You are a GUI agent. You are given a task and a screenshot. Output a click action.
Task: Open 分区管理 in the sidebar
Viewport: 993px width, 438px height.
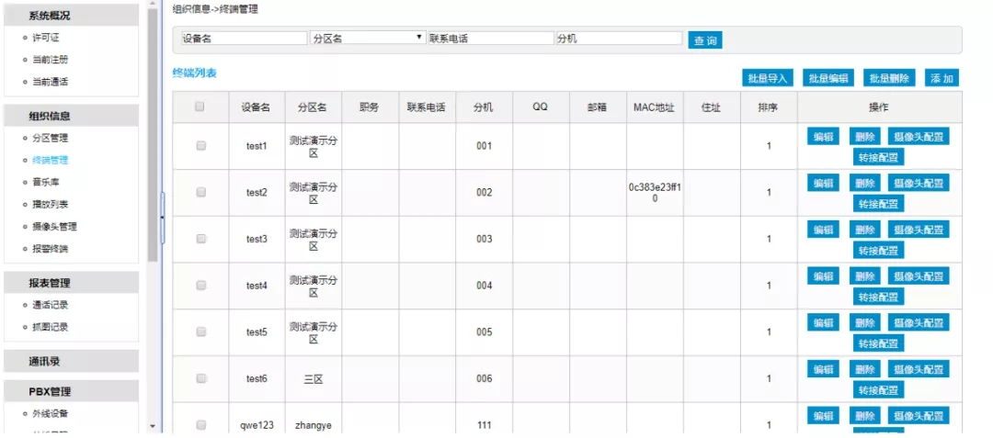tap(50, 138)
